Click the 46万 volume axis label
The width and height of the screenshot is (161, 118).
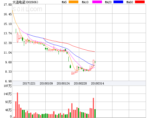pos(8,110)
